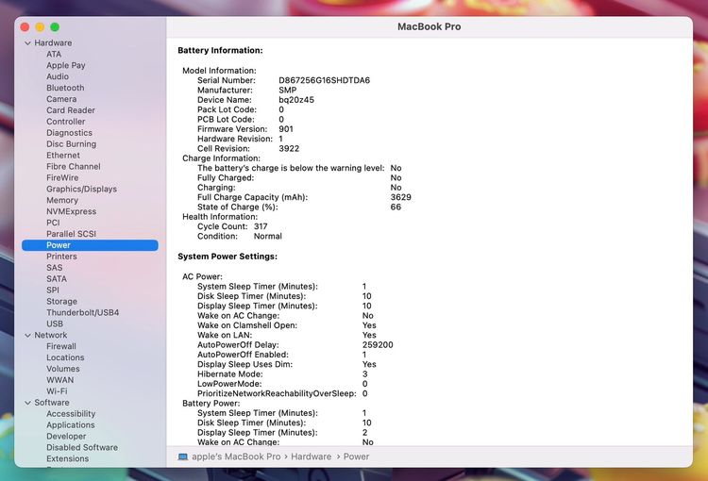Image resolution: width=708 pixels, height=481 pixels.
Task: Click state of charge value 66
Action: pyautogui.click(x=396, y=207)
